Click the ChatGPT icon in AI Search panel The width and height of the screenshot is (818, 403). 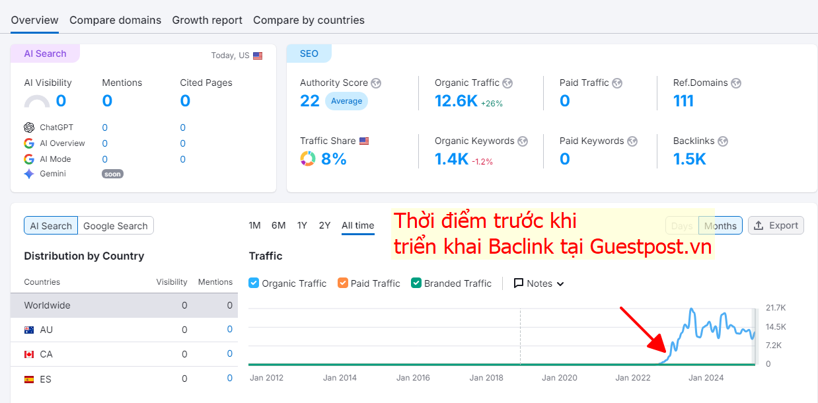pyautogui.click(x=30, y=127)
